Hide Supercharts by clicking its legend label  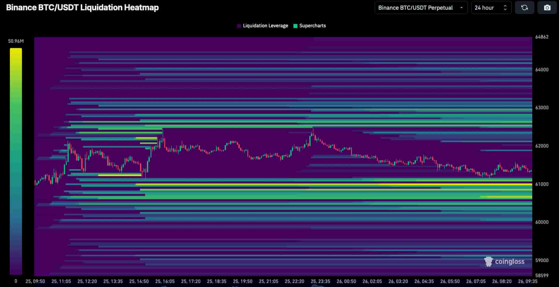(312, 26)
